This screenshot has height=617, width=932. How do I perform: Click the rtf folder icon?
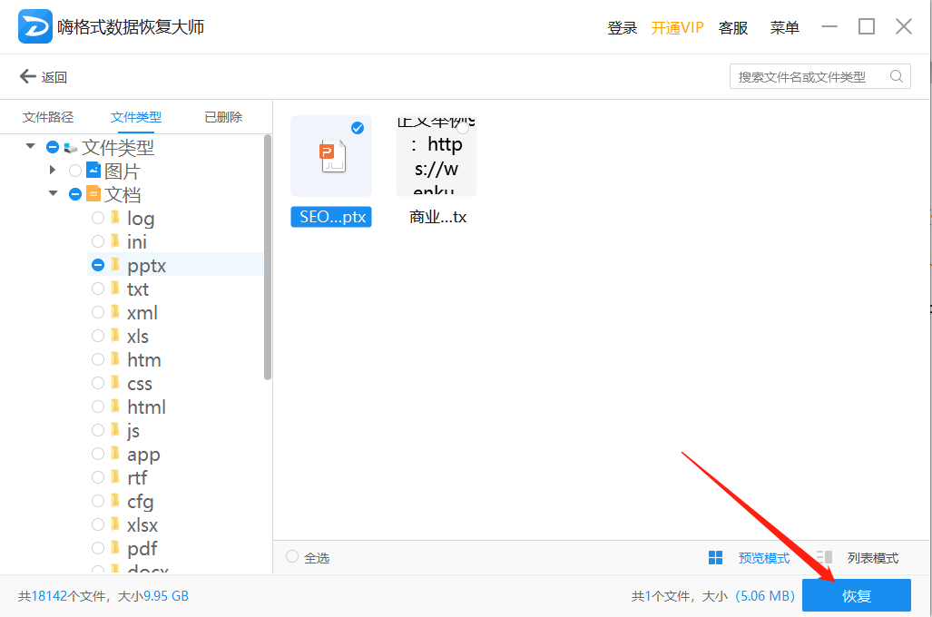tap(115, 476)
